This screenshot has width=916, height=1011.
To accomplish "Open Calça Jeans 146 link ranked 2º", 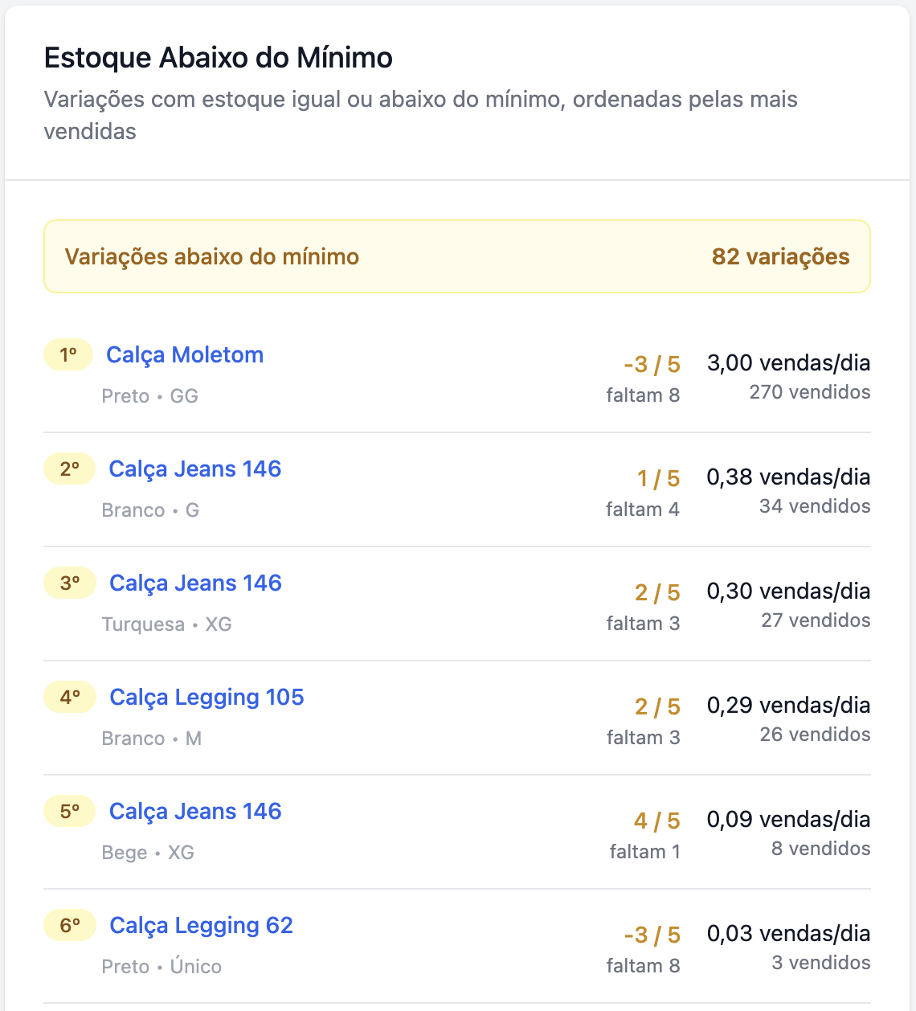I will pyautogui.click(x=195, y=469).
